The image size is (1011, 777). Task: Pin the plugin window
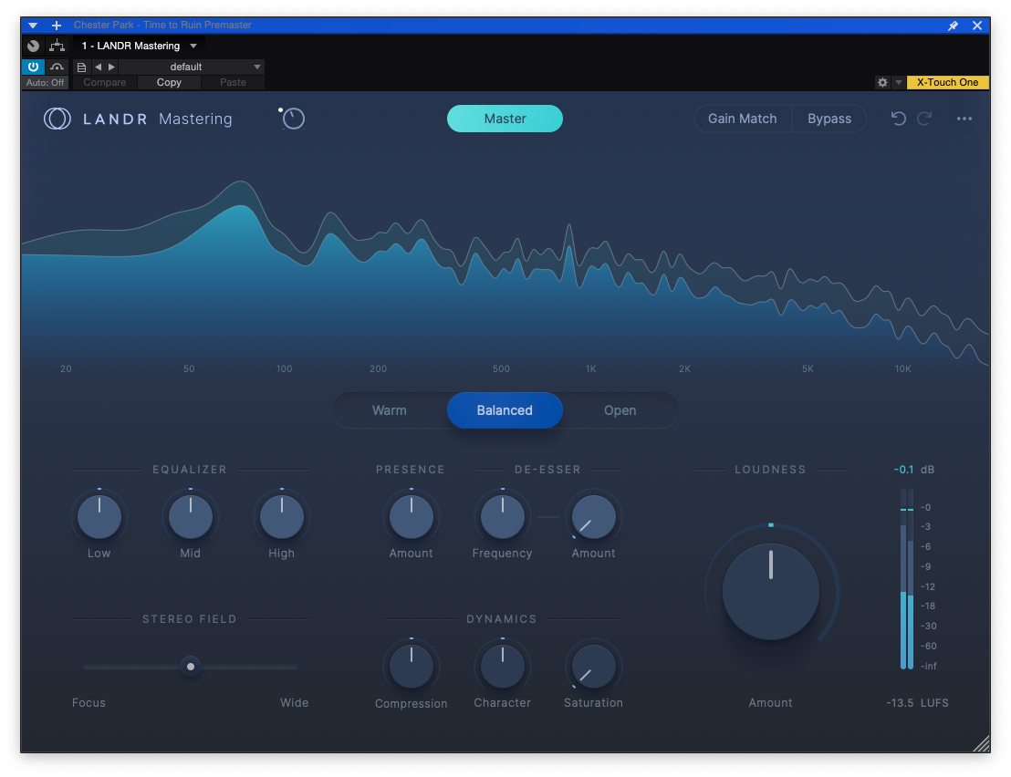click(953, 26)
